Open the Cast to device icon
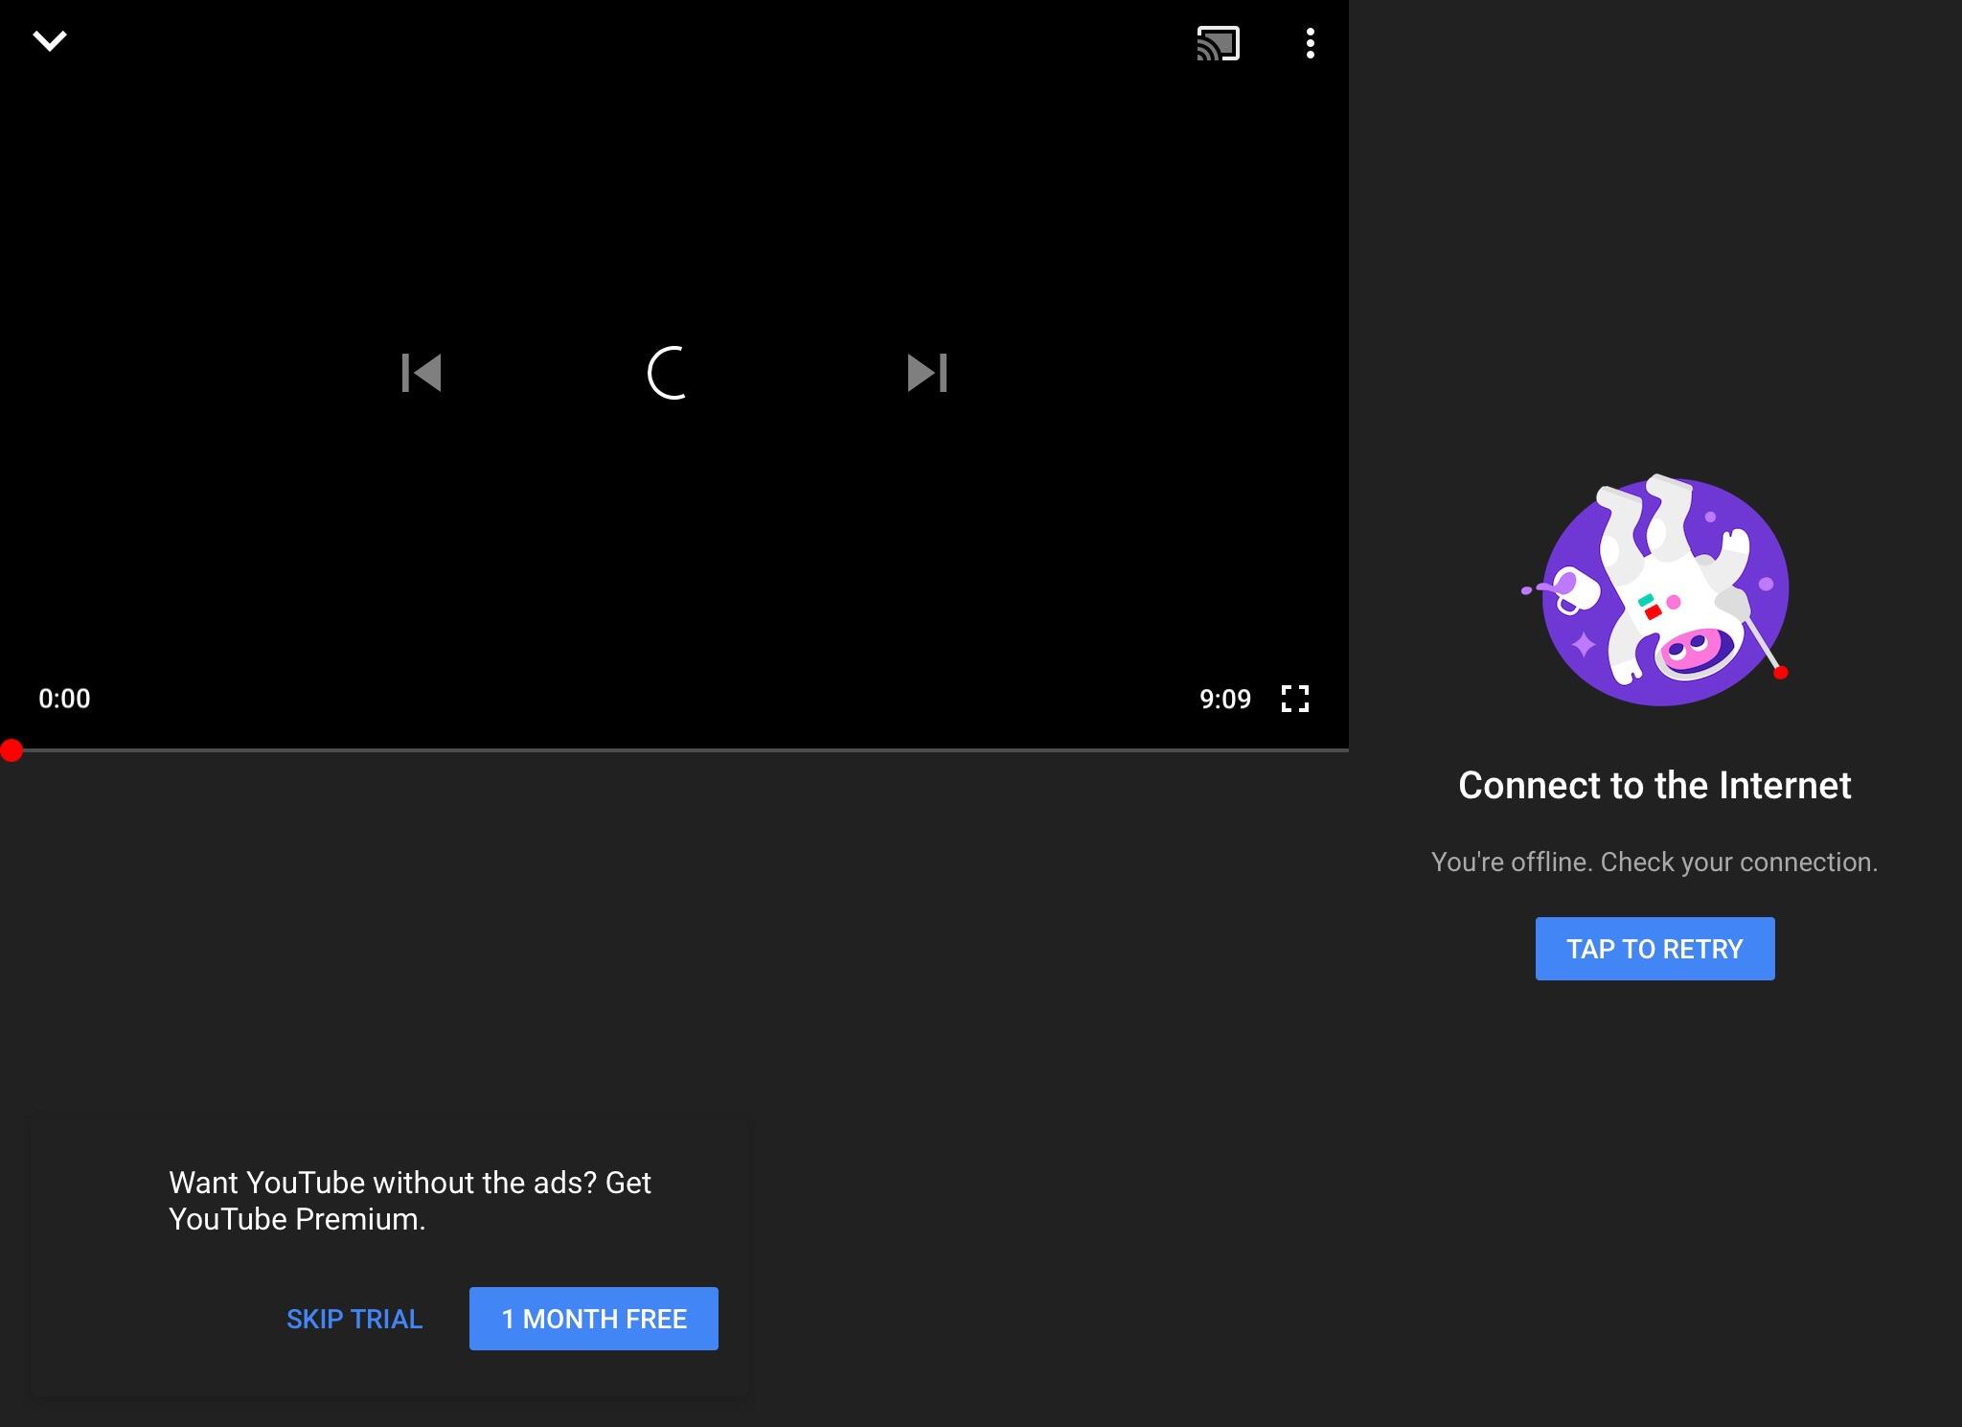The width and height of the screenshot is (1962, 1427). pos(1219,43)
